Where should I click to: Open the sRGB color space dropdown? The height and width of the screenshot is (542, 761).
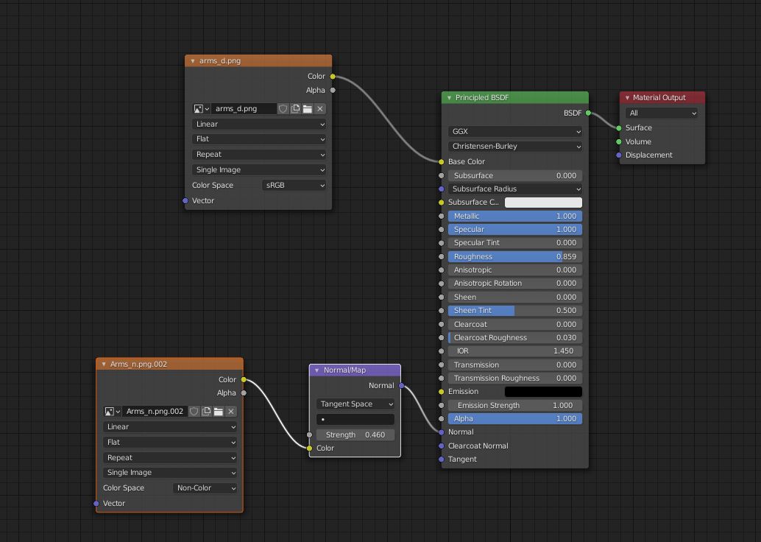[x=294, y=185]
